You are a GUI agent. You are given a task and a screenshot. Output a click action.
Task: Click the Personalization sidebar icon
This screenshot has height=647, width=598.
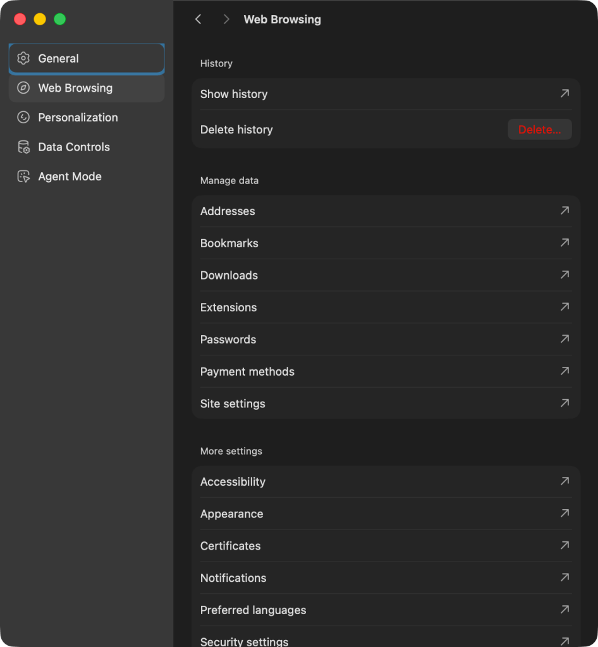point(23,118)
